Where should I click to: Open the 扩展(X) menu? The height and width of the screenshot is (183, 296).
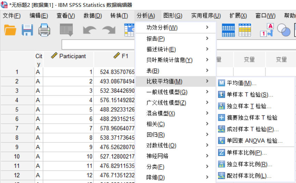point(238,16)
